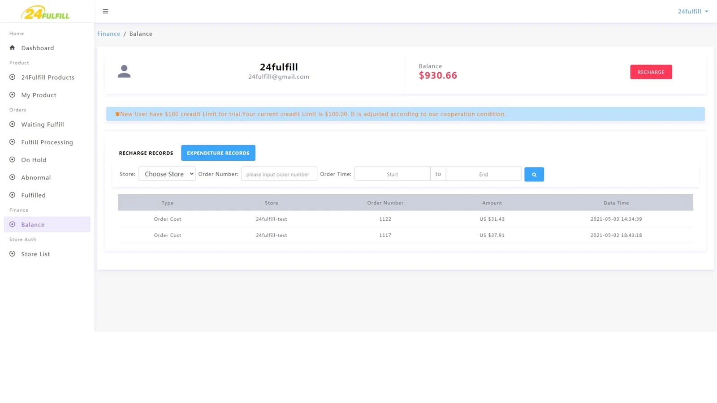Switch to Recharge Records tab

pos(146,153)
